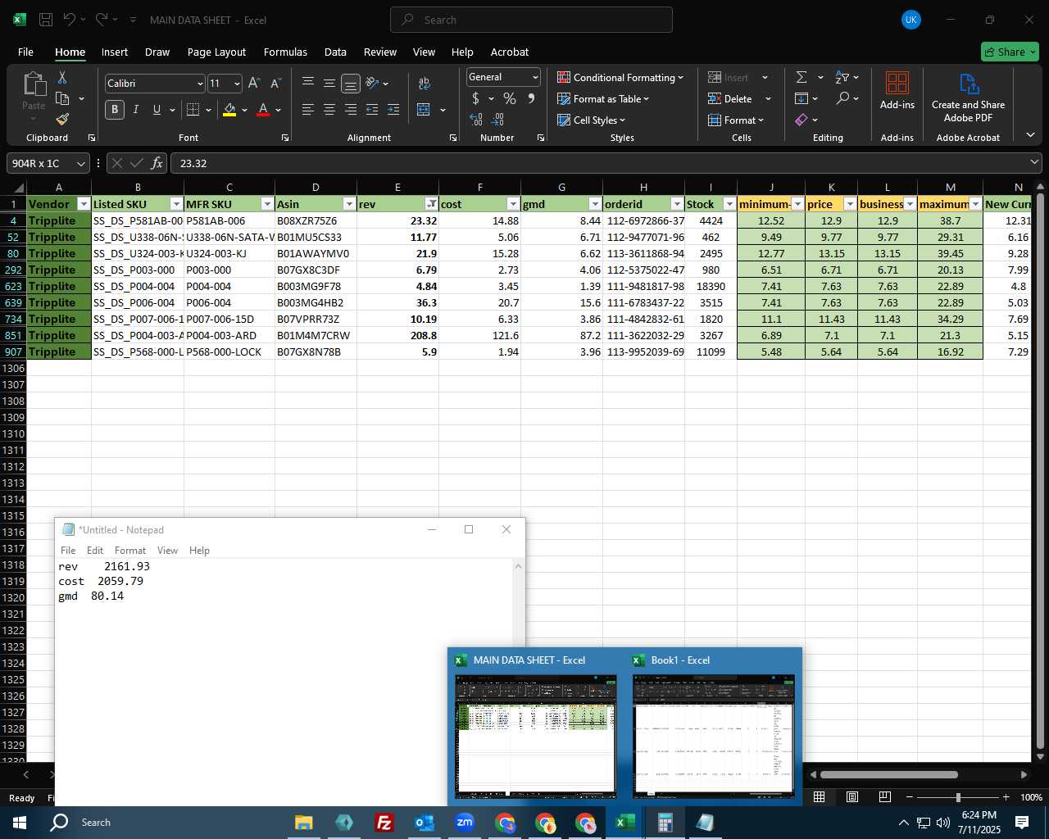The height and width of the screenshot is (839, 1049).
Task: Click Increase Indent icon
Action: 393,109
